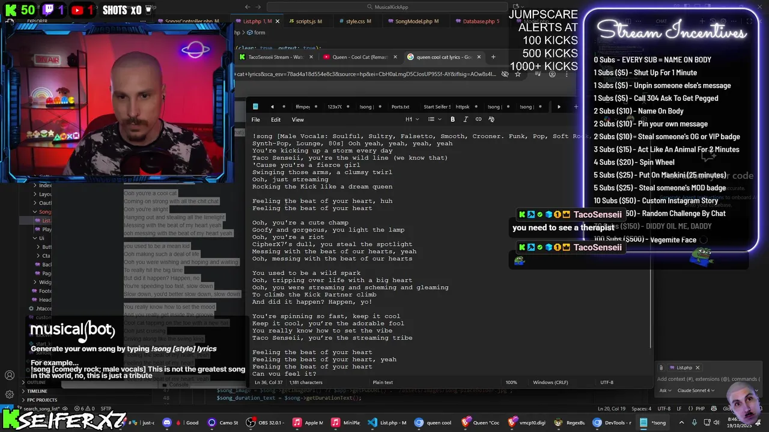The height and width of the screenshot is (432, 769).
Task: Open VS Code manage gear icon
Action: (x=10, y=394)
